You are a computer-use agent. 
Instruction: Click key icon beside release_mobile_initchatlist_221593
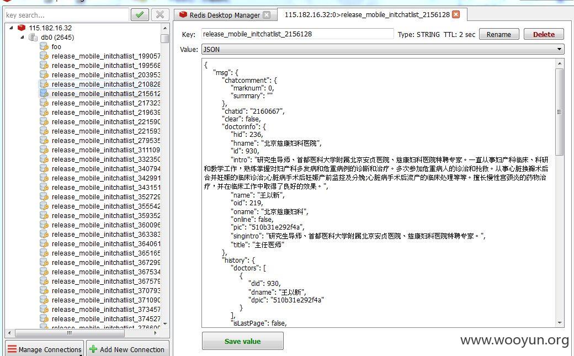(44, 131)
